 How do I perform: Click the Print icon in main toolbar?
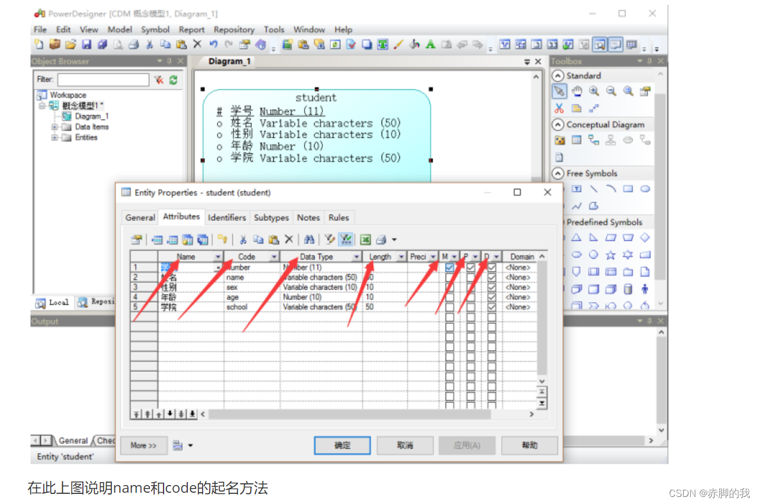134,44
